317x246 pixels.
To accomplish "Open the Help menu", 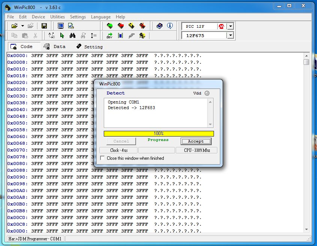I will click(x=120, y=17).
